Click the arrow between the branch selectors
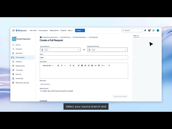 84,50
